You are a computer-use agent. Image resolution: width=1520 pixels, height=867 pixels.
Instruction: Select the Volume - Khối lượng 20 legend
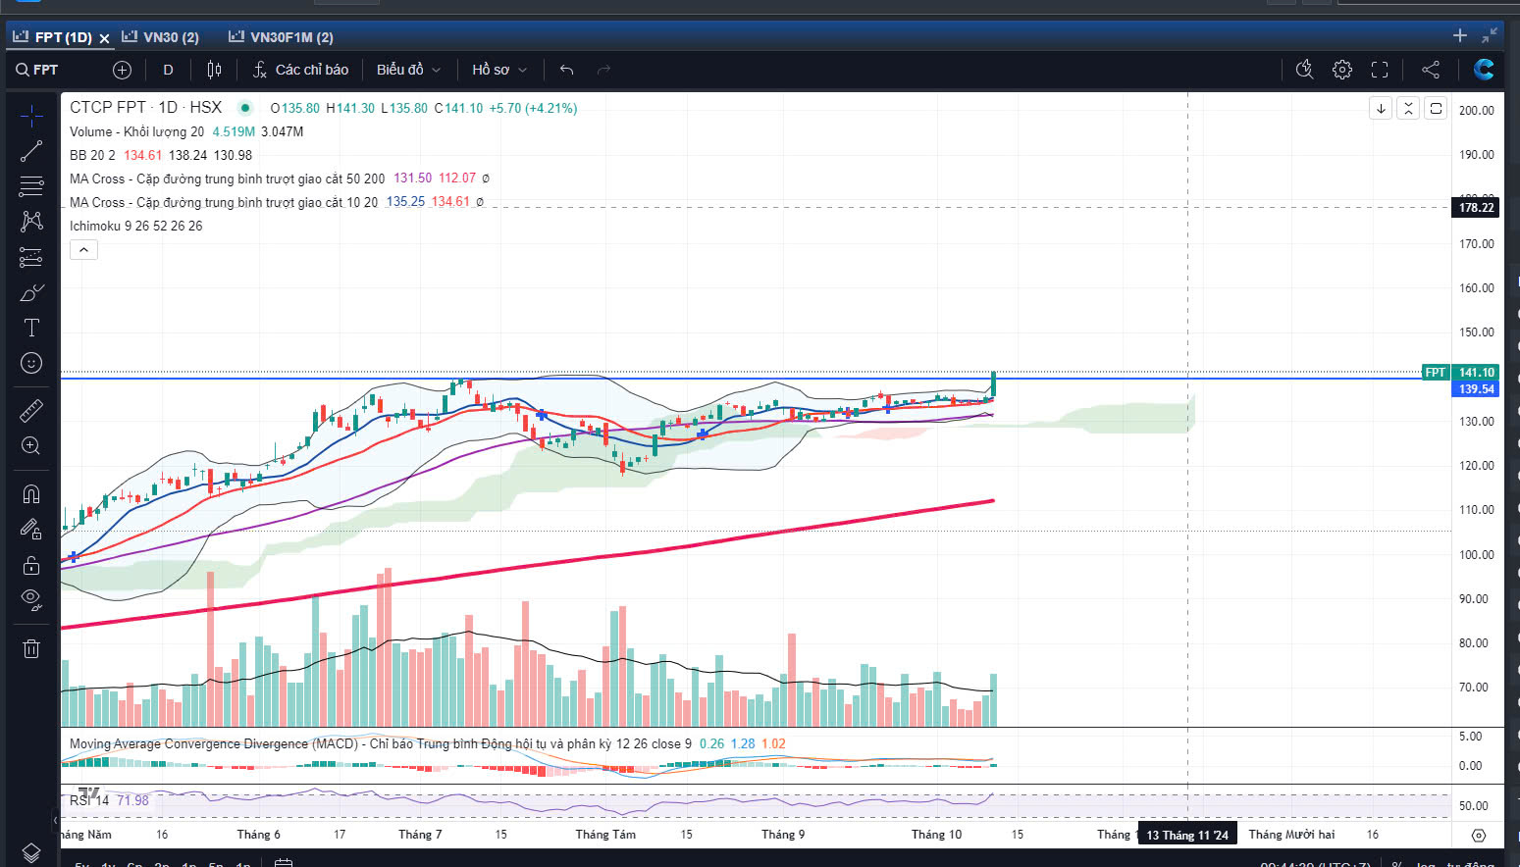pos(136,131)
